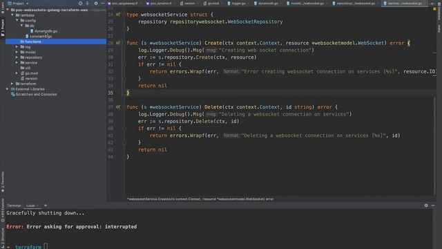Select Scratches and Consoles node

pos(36,94)
